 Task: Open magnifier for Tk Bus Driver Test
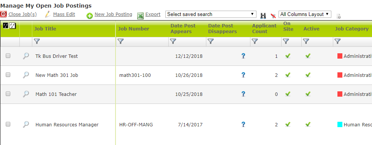[x=25, y=56]
